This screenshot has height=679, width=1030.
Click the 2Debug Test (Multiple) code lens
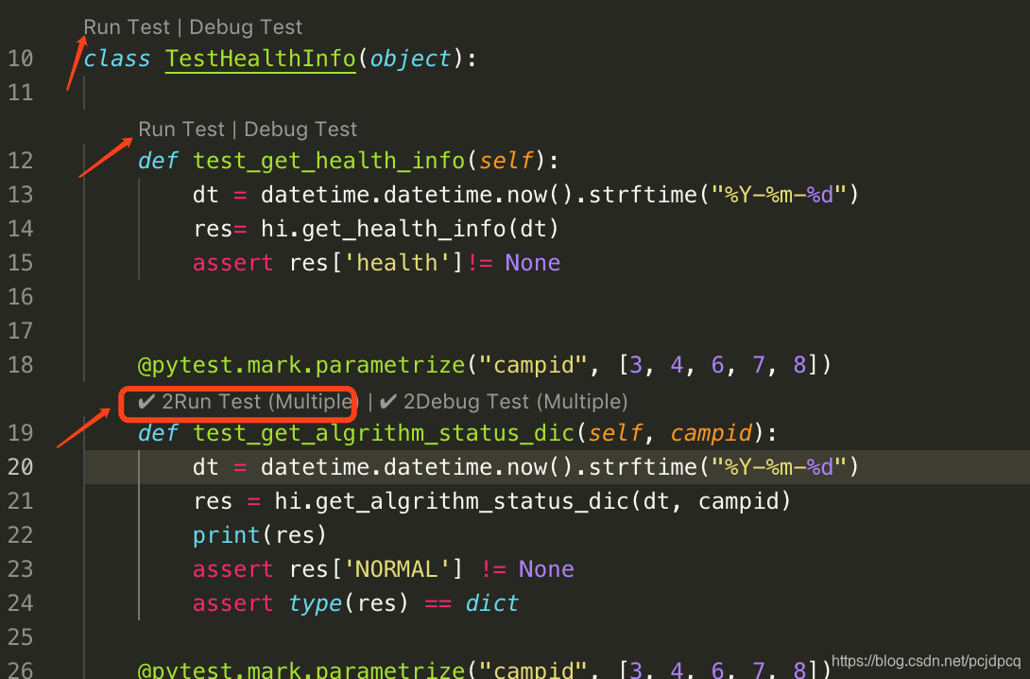click(x=503, y=402)
